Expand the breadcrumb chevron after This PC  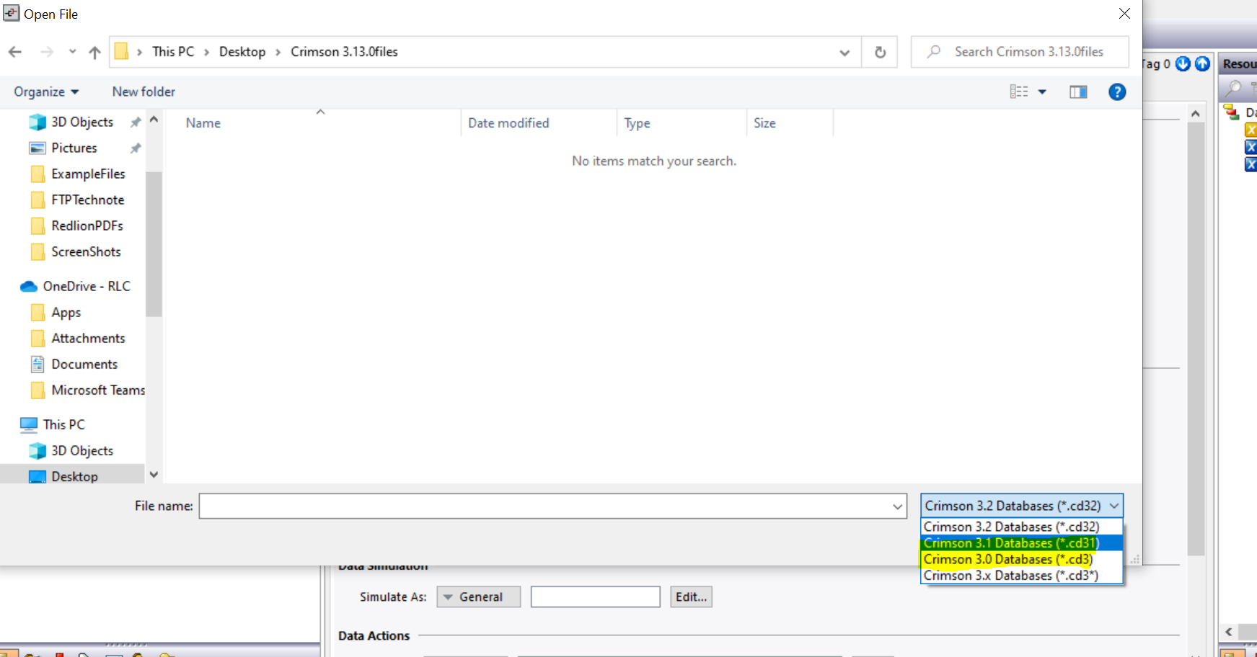206,53
